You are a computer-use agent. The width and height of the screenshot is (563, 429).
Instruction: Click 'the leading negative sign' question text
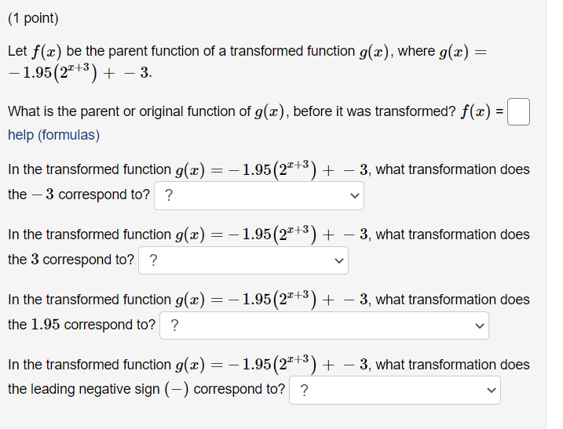[84, 389]
